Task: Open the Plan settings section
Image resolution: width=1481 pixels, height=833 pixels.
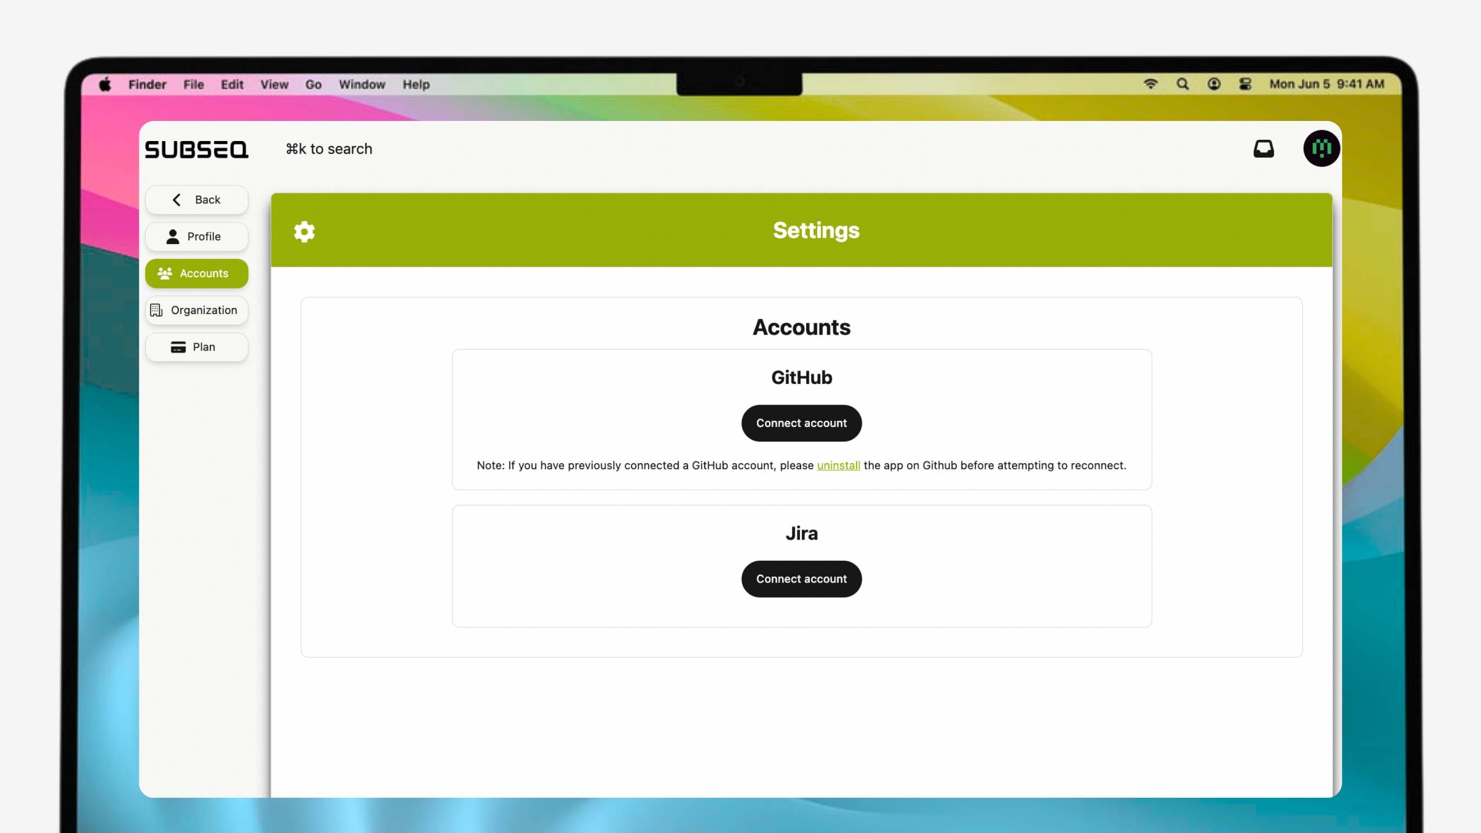Action: pyautogui.click(x=197, y=347)
